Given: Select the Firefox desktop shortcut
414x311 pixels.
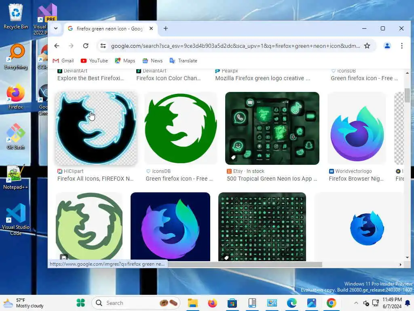Looking at the screenshot, I should click(x=16, y=97).
